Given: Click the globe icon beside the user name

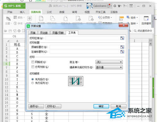Looking at the screenshot, I should pos(115,6).
